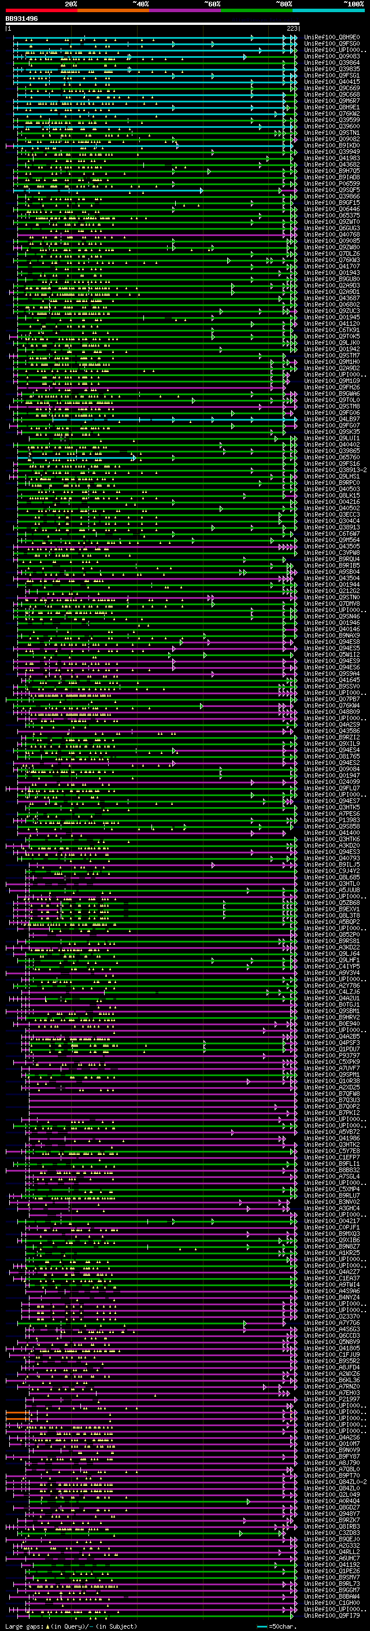Viewport: 370px width, 1631px height.
Task: Click UniRef100_Q84ZL0-2 entry
Action: tap(335, 1482)
